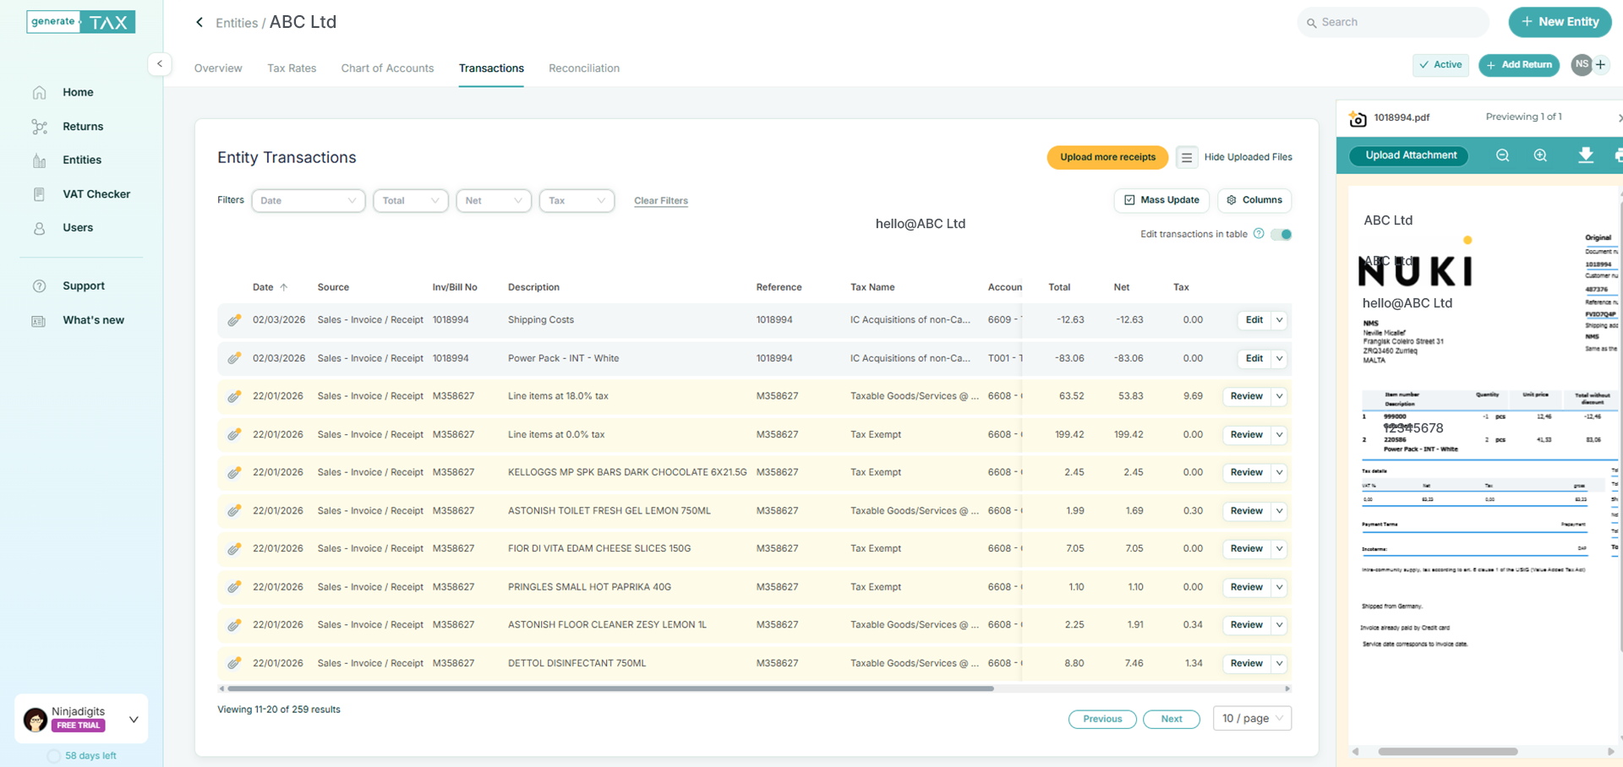Open the Date filter dropdown
Screen dimensions: 1623x767
pyautogui.click(x=308, y=201)
